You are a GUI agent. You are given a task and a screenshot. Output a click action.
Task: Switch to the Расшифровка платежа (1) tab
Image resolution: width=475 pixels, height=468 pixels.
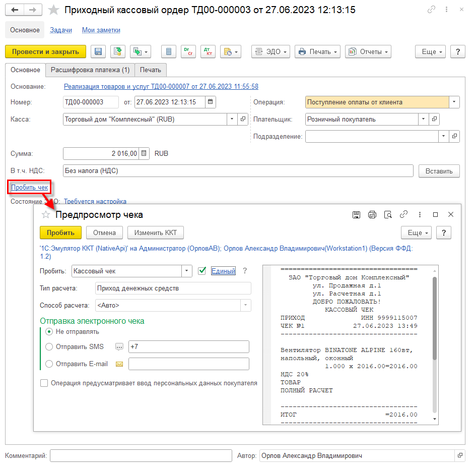[90, 70]
